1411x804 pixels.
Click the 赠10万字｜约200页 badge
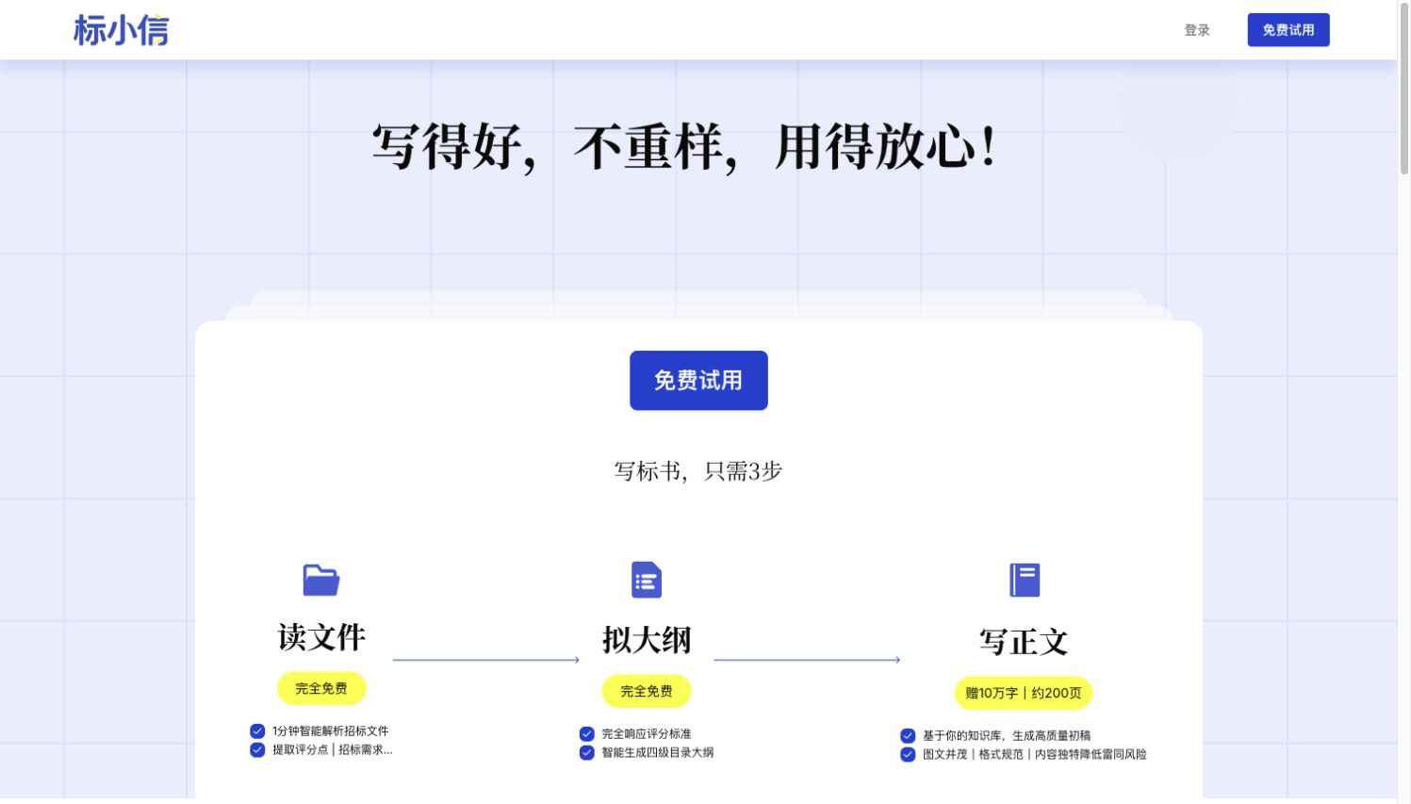click(x=1024, y=693)
